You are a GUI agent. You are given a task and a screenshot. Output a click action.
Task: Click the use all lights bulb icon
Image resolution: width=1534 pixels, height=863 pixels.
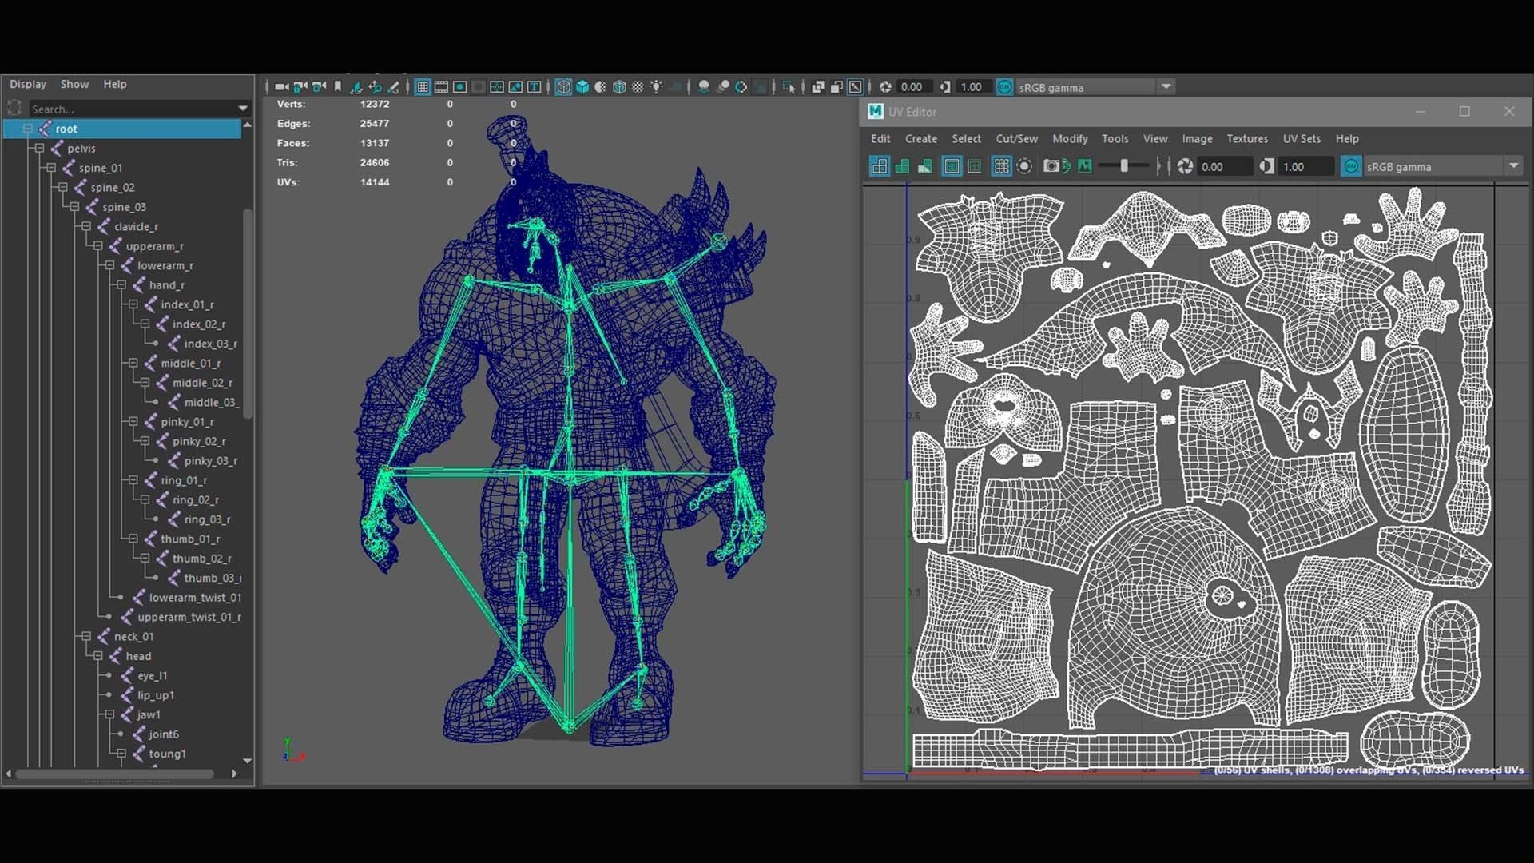coord(656,87)
